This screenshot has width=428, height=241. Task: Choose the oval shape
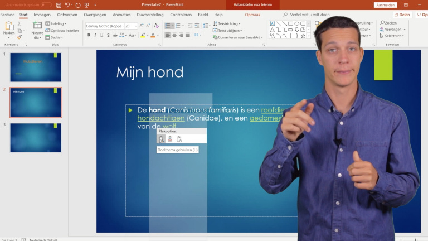coord(296,23)
